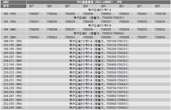Select the 220-223 (FM) byte range
This screenshot has height=110, width=171.
tap(13, 72)
